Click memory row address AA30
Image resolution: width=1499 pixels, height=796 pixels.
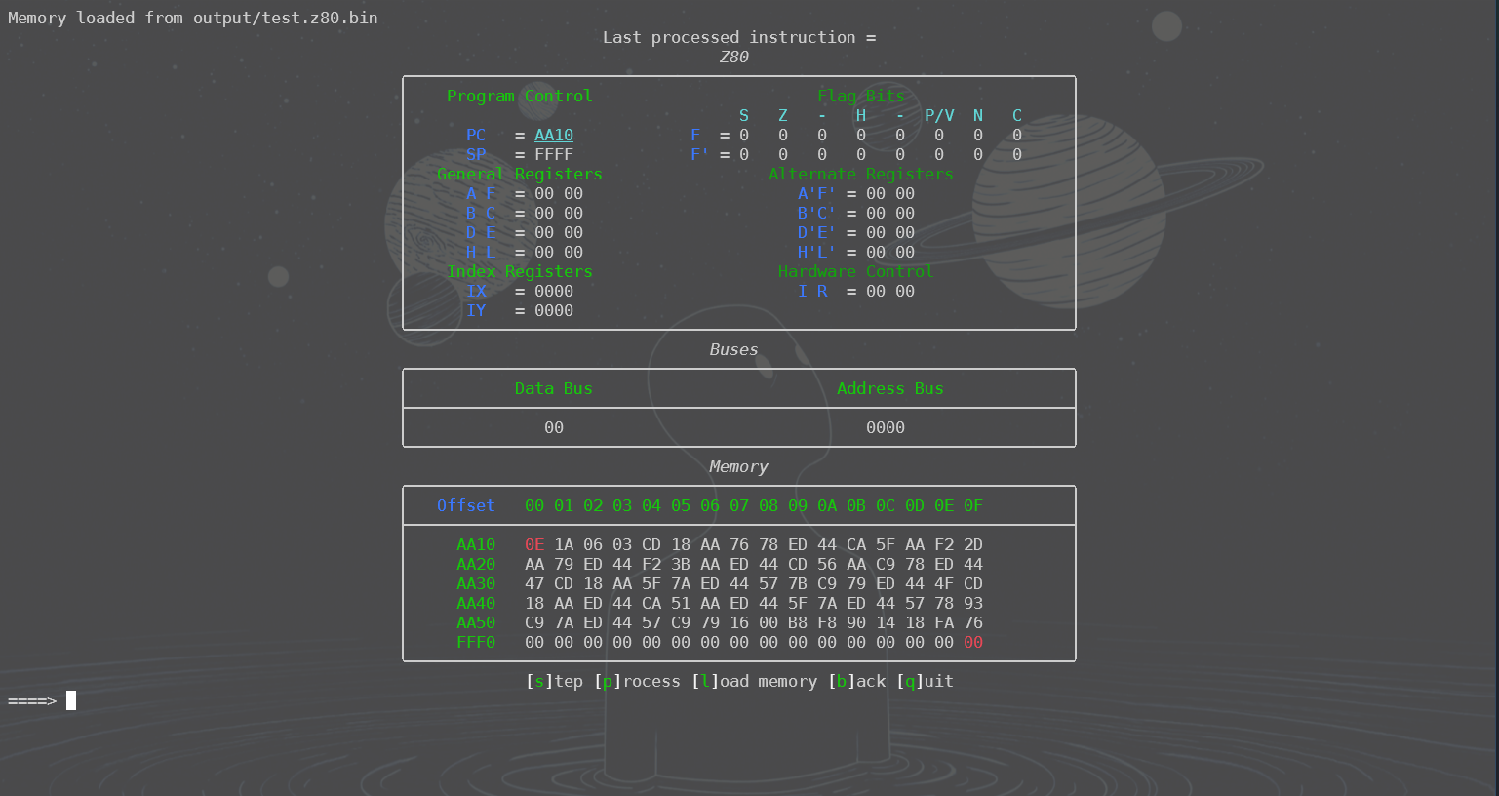pyautogui.click(x=476, y=583)
